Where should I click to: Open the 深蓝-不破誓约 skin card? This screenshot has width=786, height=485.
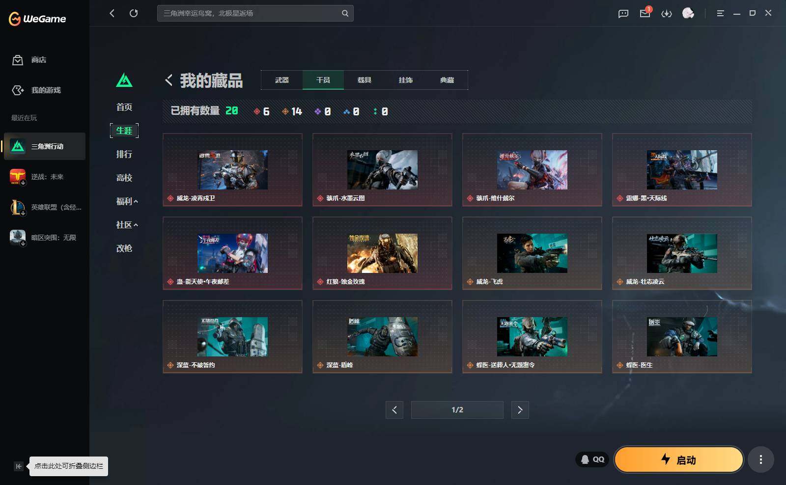232,337
